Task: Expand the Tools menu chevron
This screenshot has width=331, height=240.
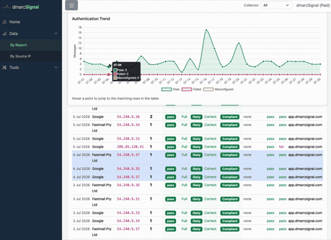Action: pyautogui.click(x=56, y=68)
